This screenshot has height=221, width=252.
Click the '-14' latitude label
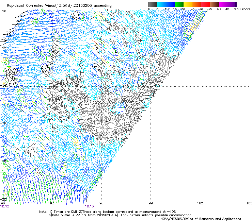pos(3,85)
